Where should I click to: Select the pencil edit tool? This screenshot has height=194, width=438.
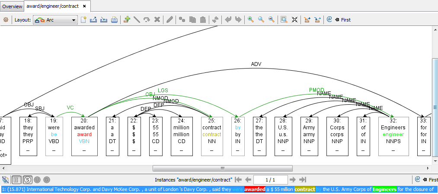169,19
